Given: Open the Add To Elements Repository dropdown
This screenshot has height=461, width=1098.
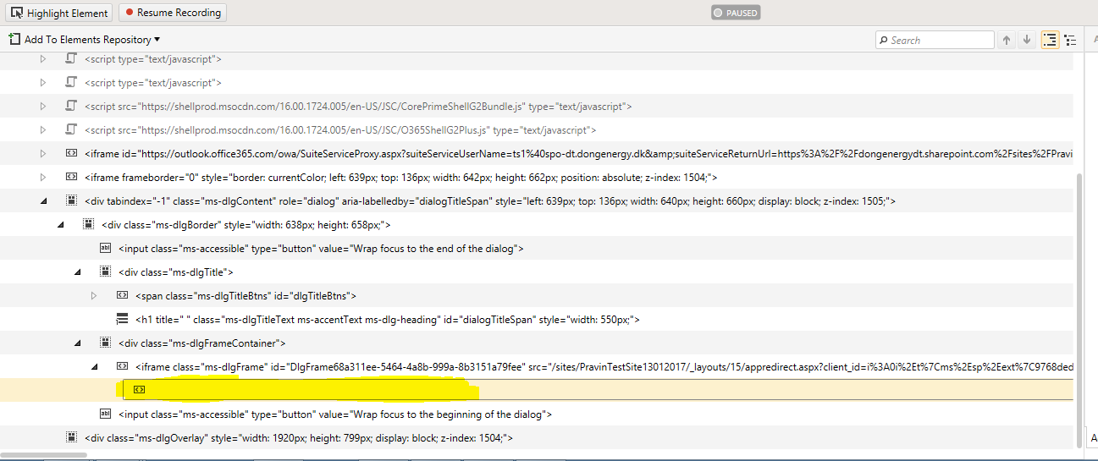Looking at the screenshot, I should tap(84, 40).
